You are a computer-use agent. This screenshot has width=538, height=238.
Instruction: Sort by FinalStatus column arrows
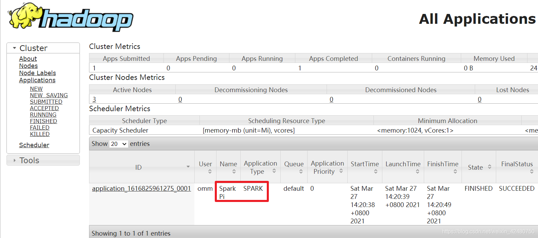click(x=532, y=171)
